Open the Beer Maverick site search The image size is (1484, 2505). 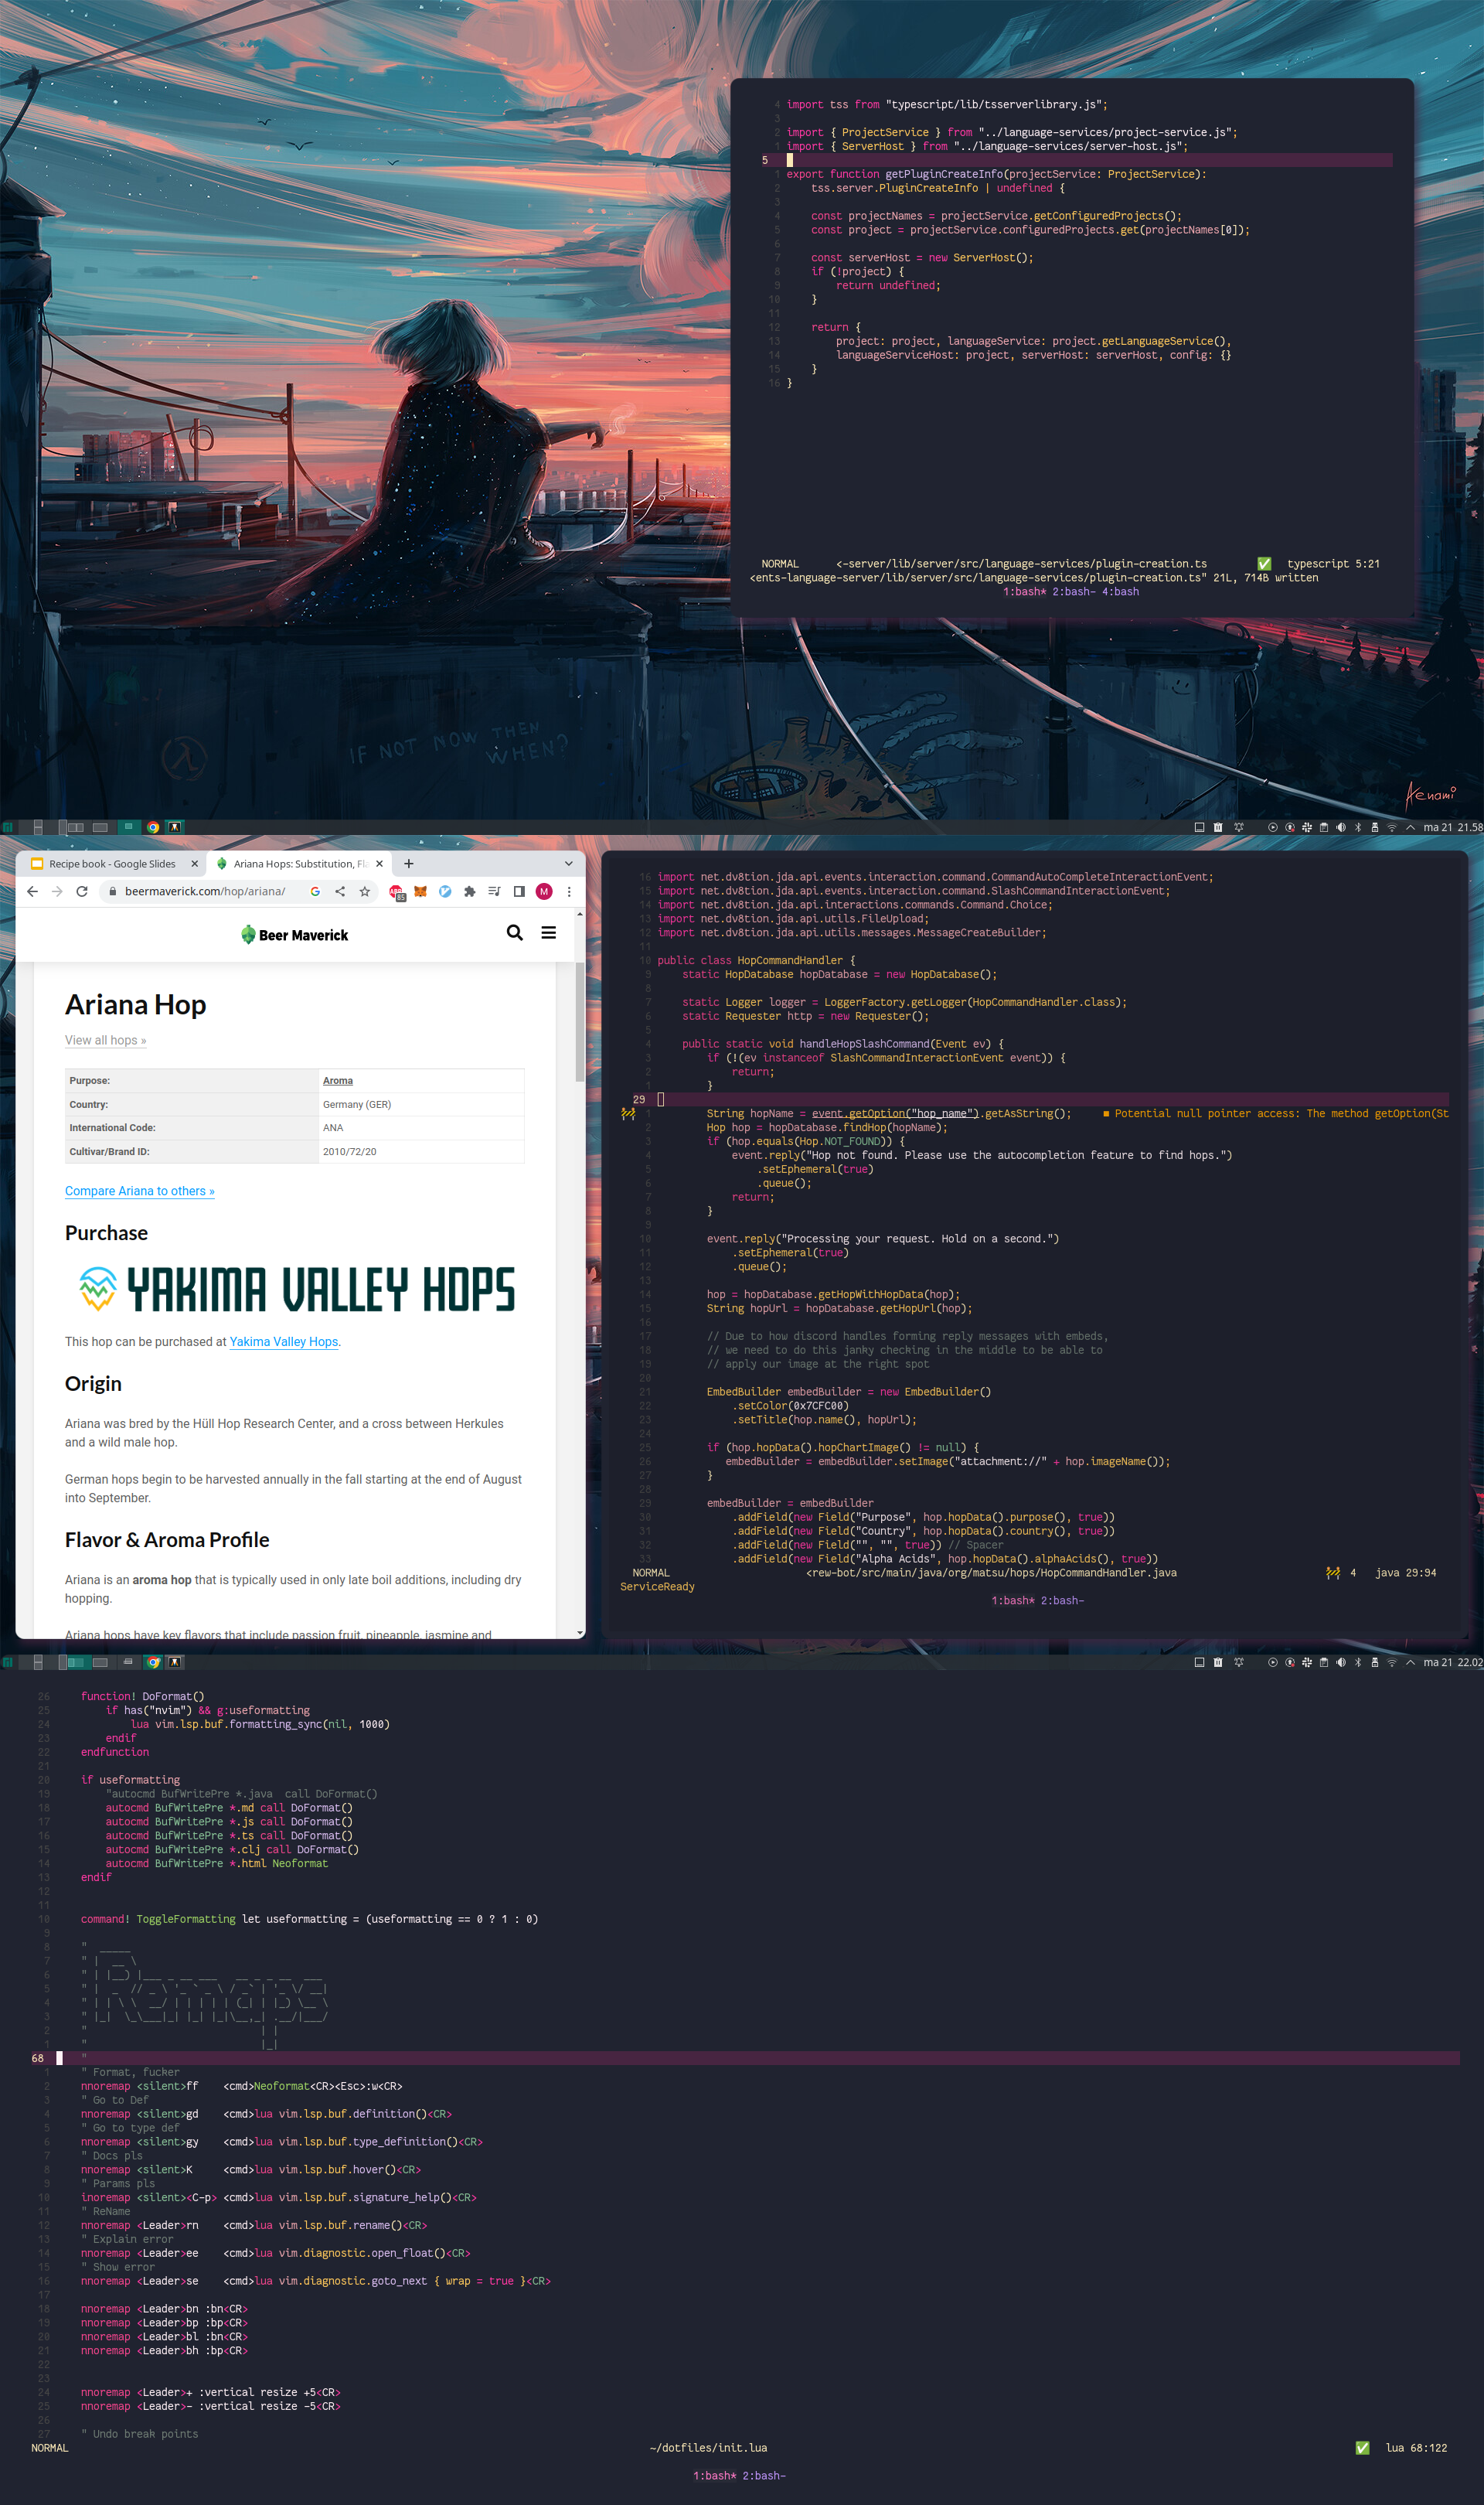(x=515, y=932)
